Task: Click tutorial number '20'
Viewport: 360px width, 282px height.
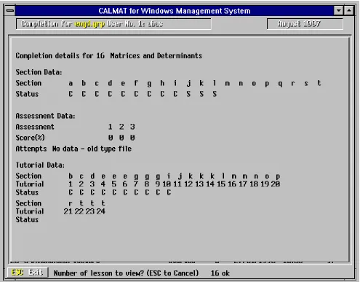Action: pos(276,184)
